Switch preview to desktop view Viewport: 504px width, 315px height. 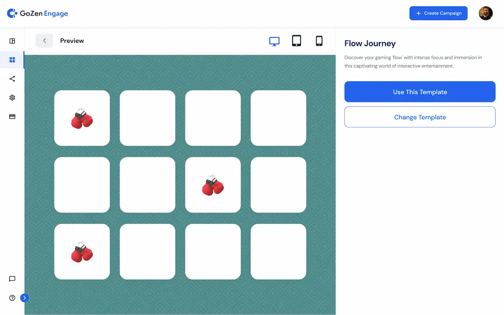[274, 41]
